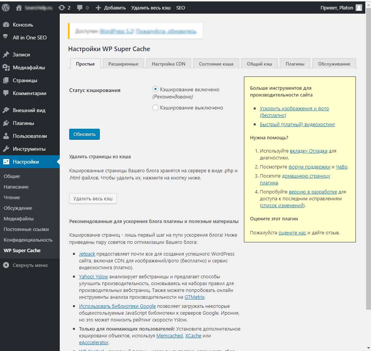Open Медиафайлы settings submenu item

click(19, 218)
